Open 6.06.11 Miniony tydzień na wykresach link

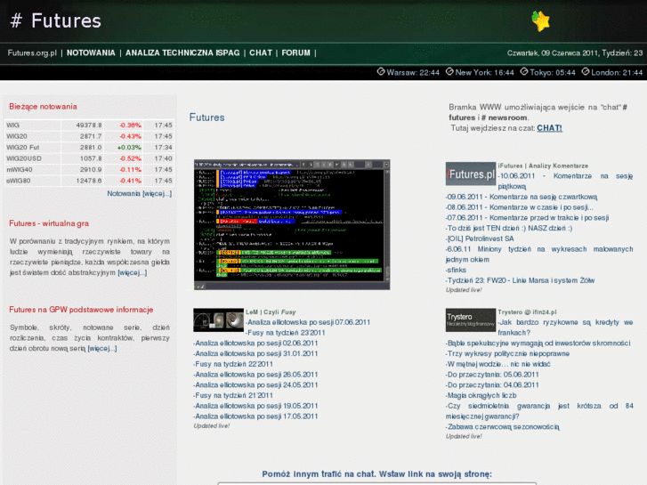tap(539, 255)
